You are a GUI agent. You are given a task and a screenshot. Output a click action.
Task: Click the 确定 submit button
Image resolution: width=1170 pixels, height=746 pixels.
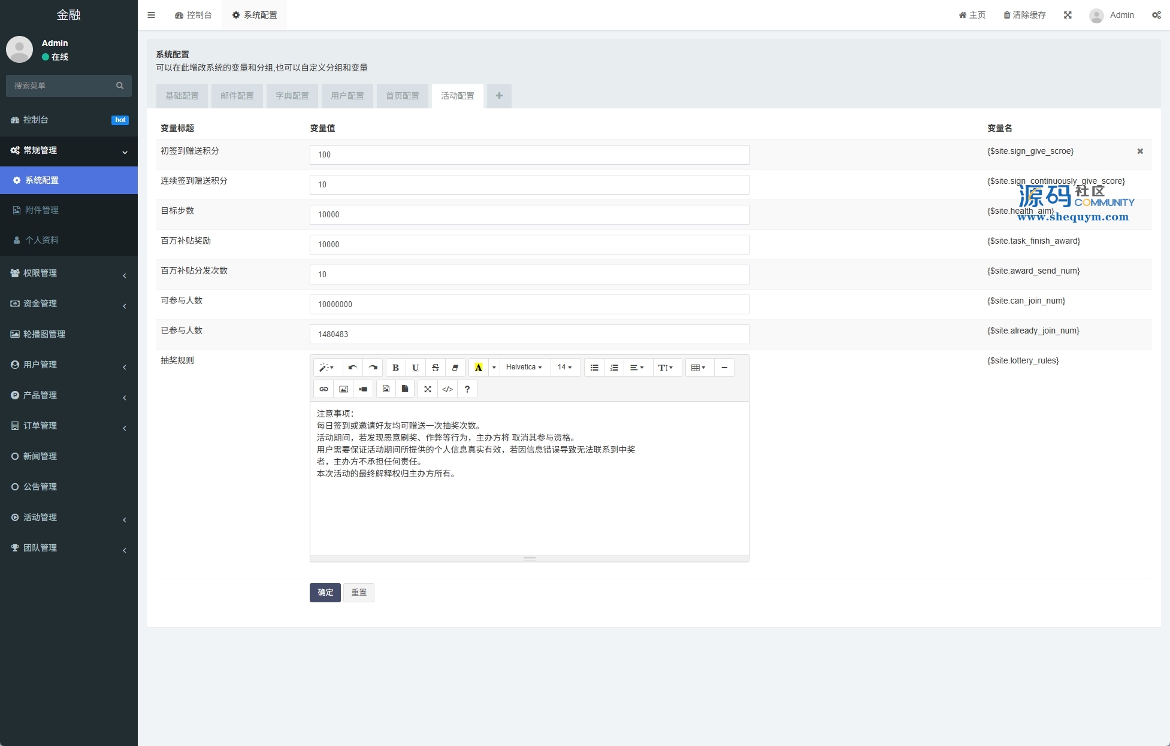pyautogui.click(x=325, y=592)
